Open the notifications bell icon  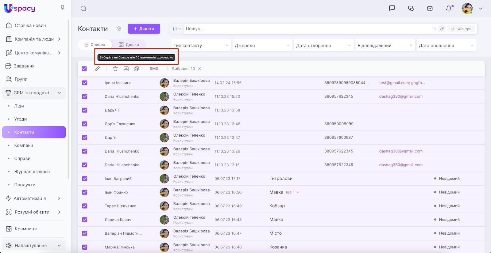coord(449,9)
